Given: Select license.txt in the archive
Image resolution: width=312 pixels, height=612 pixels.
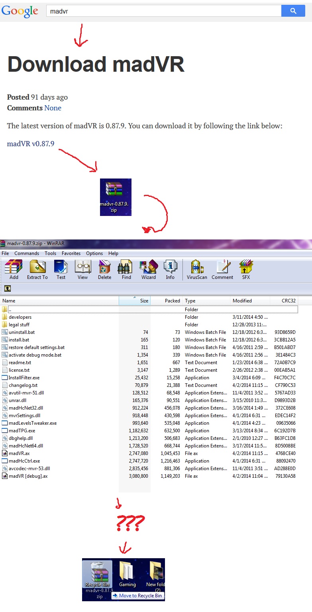Looking at the screenshot, I should [x=149, y=370].
